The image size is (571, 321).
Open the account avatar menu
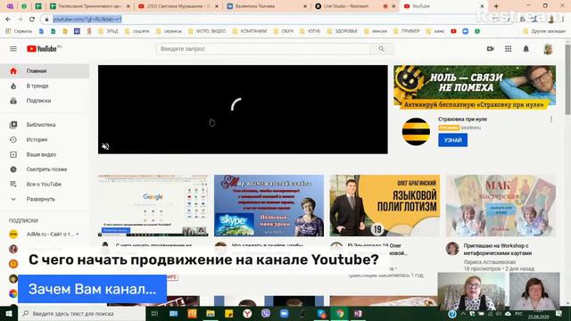(548, 49)
